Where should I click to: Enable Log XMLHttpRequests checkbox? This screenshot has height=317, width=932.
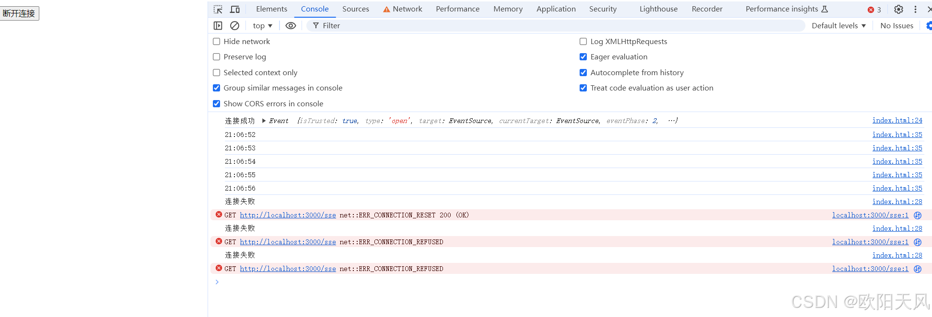click(583, 42)
